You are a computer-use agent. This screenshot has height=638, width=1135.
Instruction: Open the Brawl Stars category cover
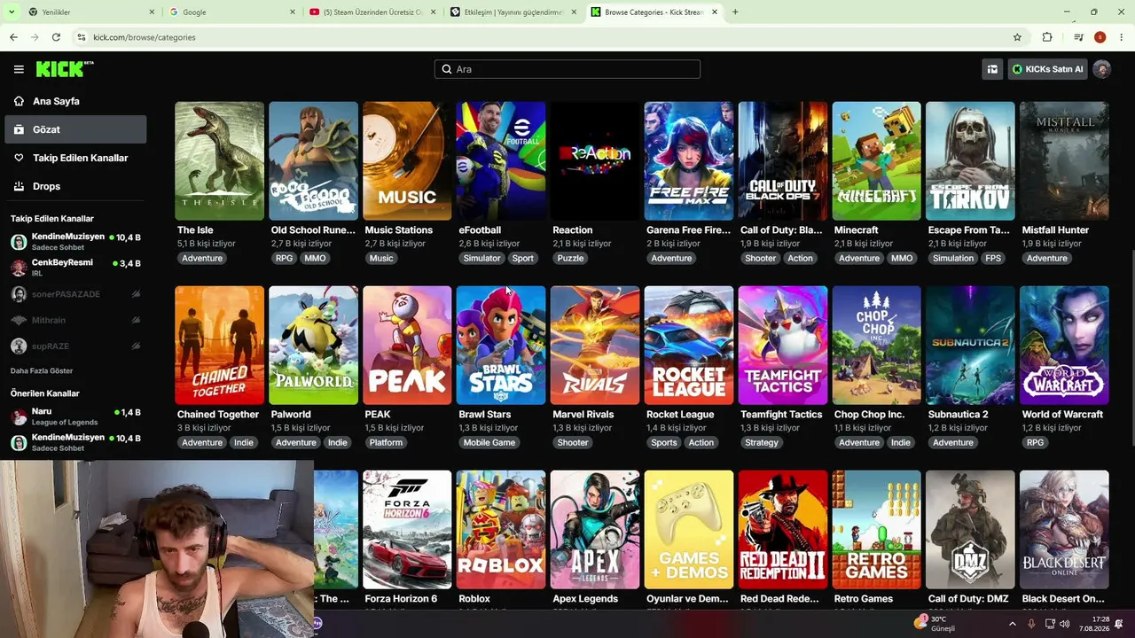tap(501, 345)
